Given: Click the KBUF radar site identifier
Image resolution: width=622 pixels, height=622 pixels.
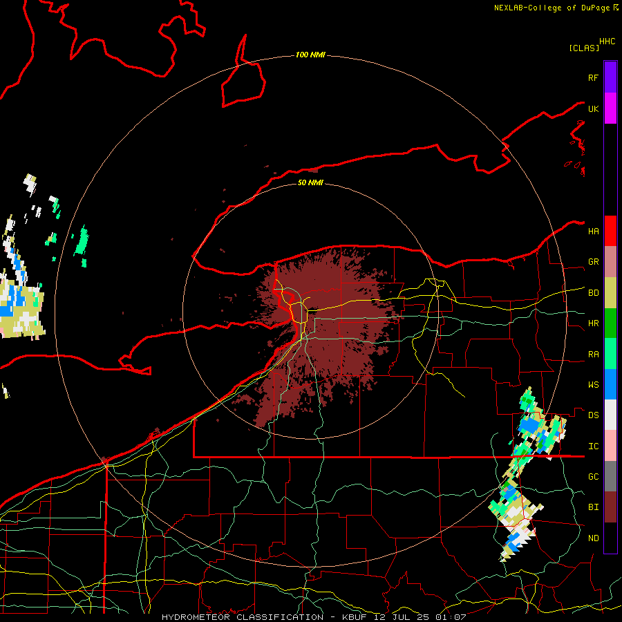Looking at the screenshot, I should point(355,617).
